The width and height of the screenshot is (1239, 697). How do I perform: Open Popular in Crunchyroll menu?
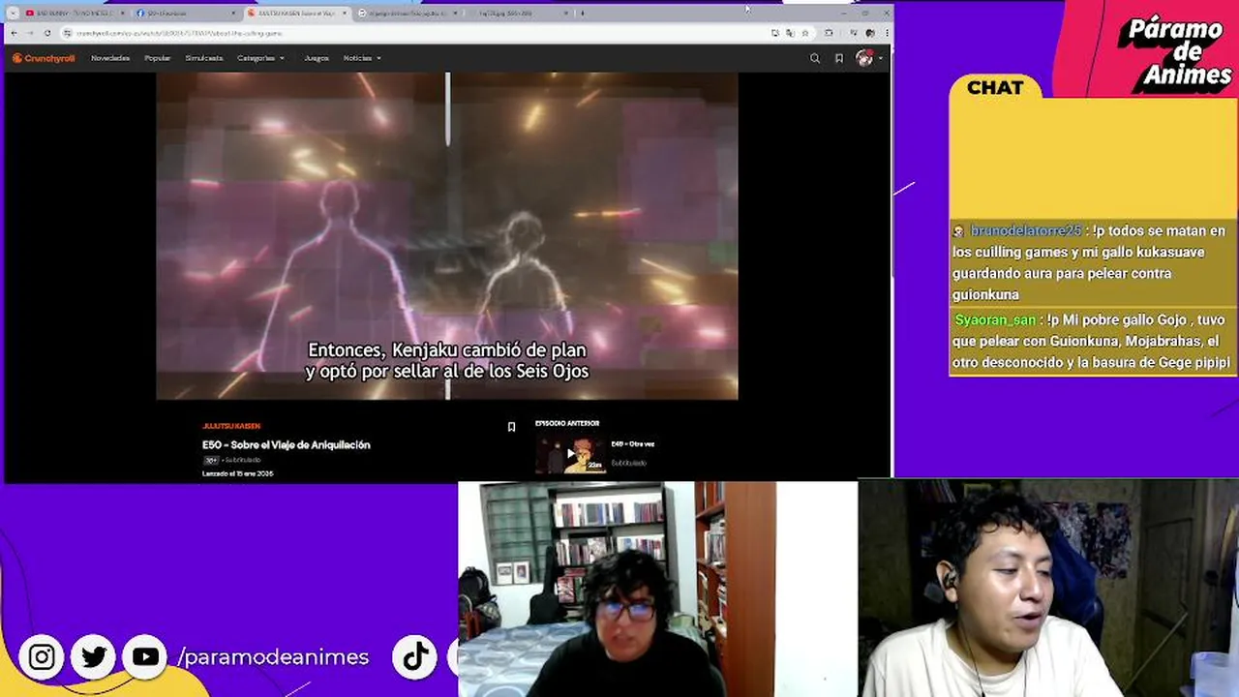[x=158, y=58]
